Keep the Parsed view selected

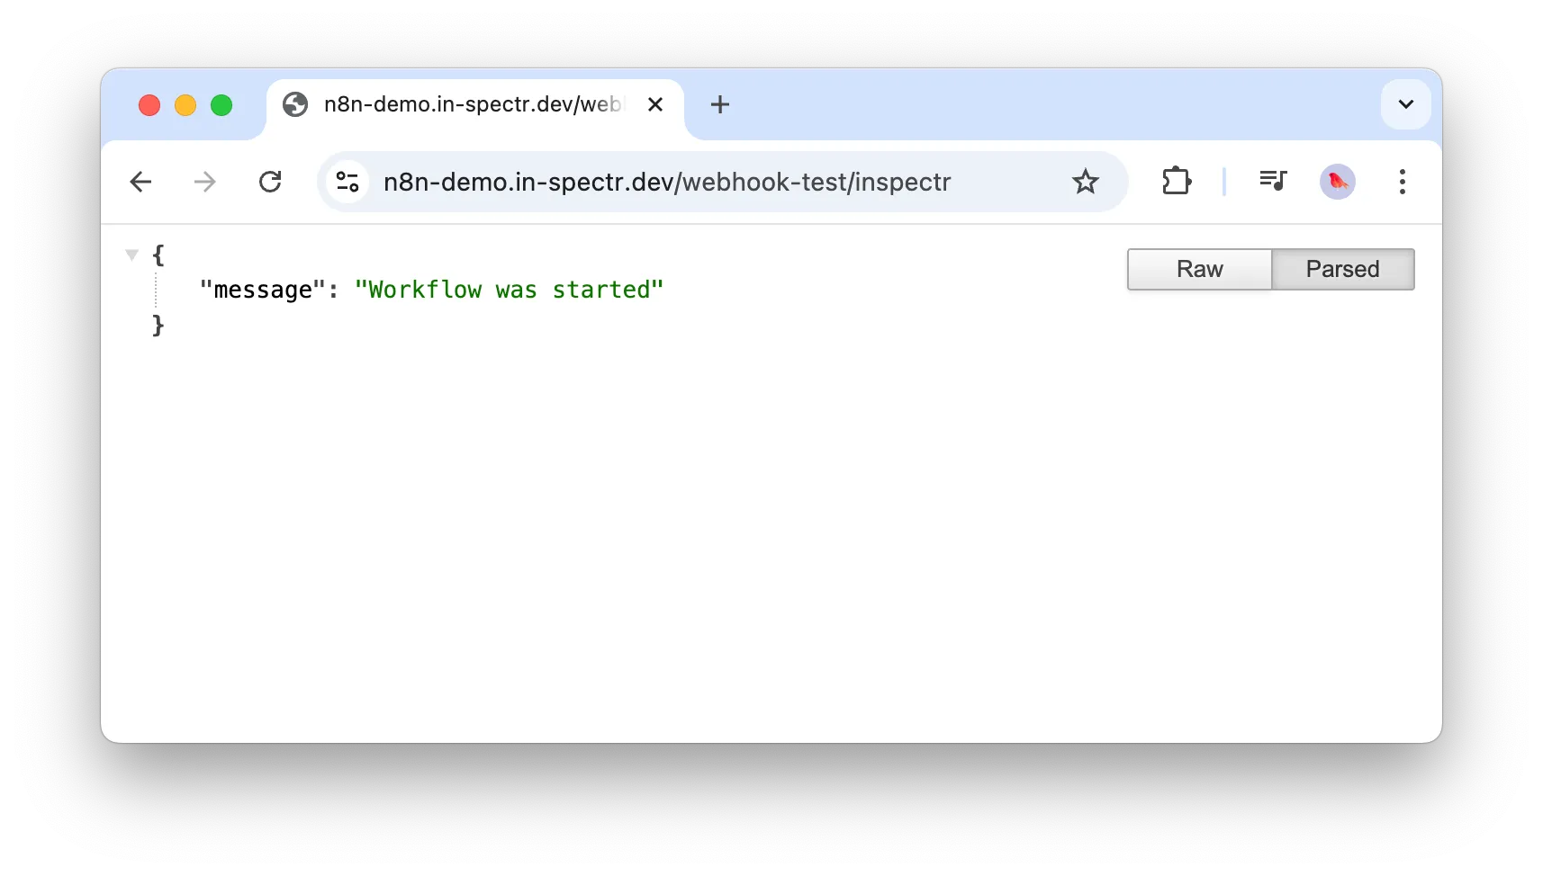[x=1342, y=269]
